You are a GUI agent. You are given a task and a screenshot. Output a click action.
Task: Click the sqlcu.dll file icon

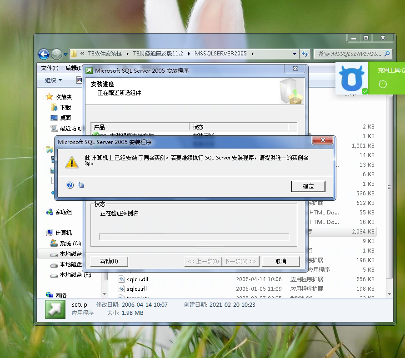tap(122, 279)
